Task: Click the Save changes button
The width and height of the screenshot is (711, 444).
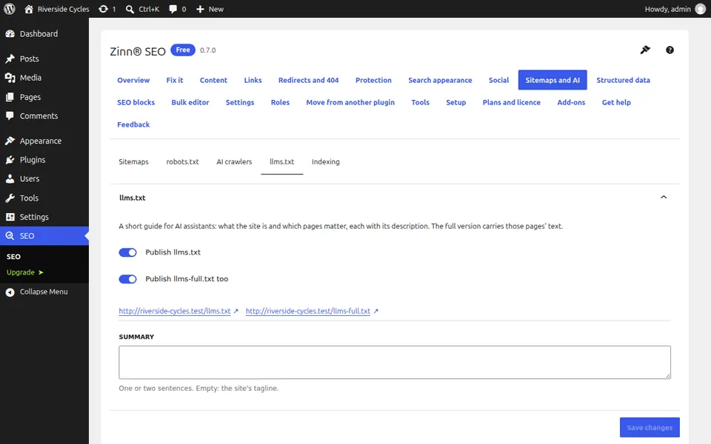Action: (650, 427)
